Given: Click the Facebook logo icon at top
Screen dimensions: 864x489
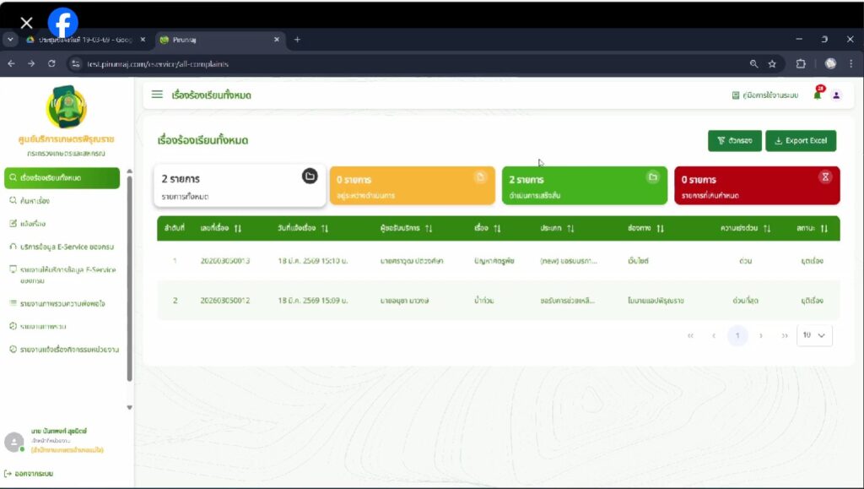Looking at the screenshot, I should pos(62,23).
